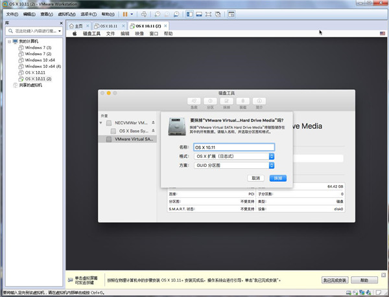Viewport: 389px width, 297px height.
Task: Collapse the 我的计算机 tree node
Action: pos(10,41)
